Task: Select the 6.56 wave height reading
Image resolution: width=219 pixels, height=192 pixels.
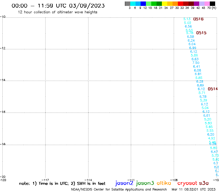Action: [188, 27]
